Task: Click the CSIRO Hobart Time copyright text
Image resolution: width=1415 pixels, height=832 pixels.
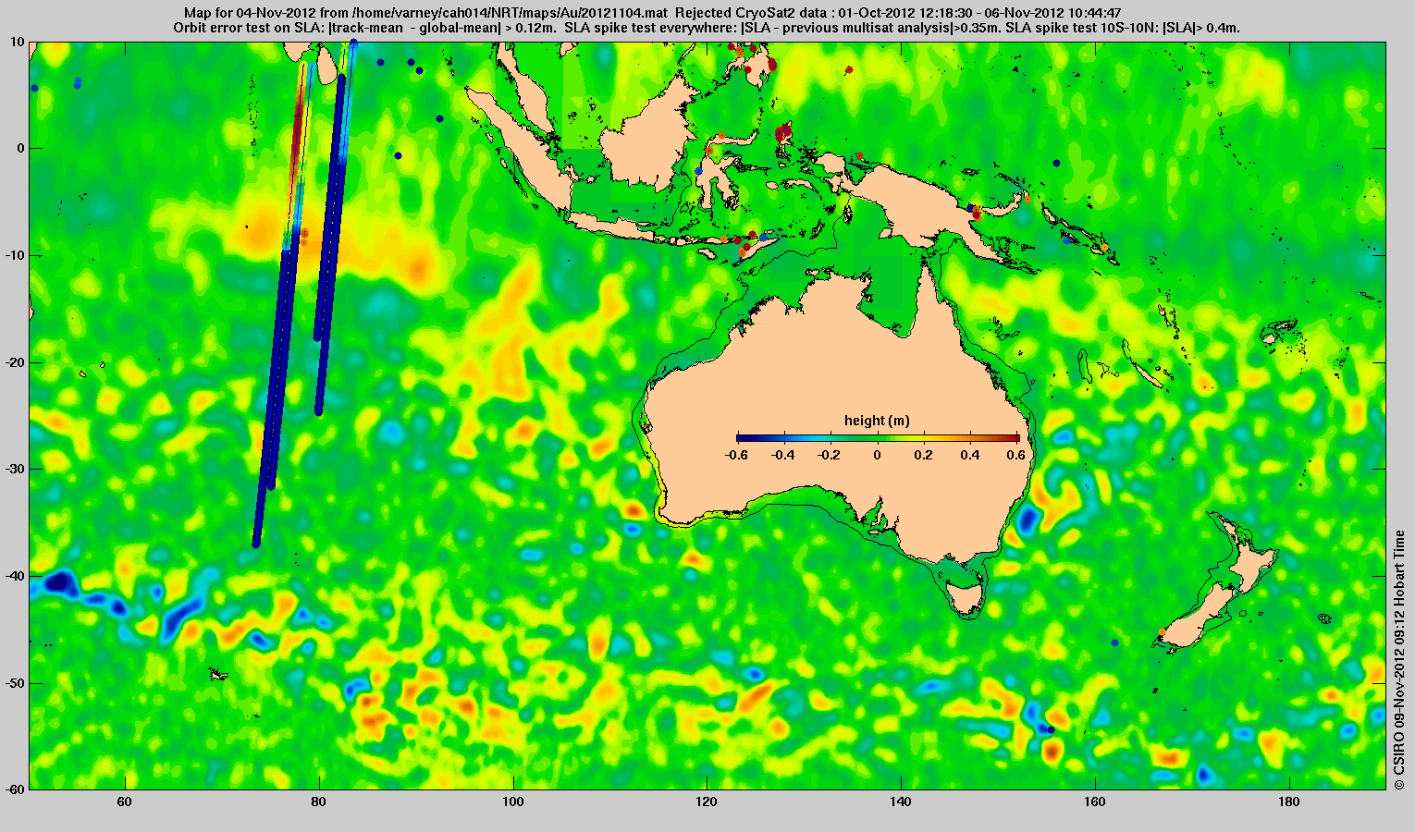Action: coord(1400,659)
